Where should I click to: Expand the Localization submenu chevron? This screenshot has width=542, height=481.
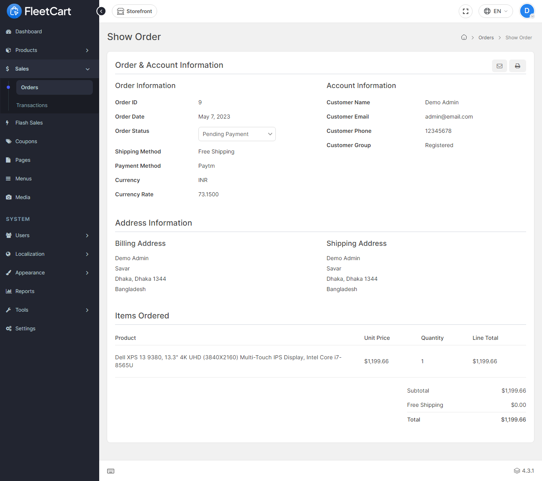87,254
